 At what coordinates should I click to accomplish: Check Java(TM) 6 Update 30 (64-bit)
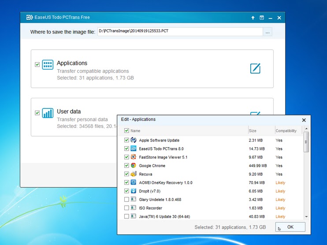coord(126,216)
